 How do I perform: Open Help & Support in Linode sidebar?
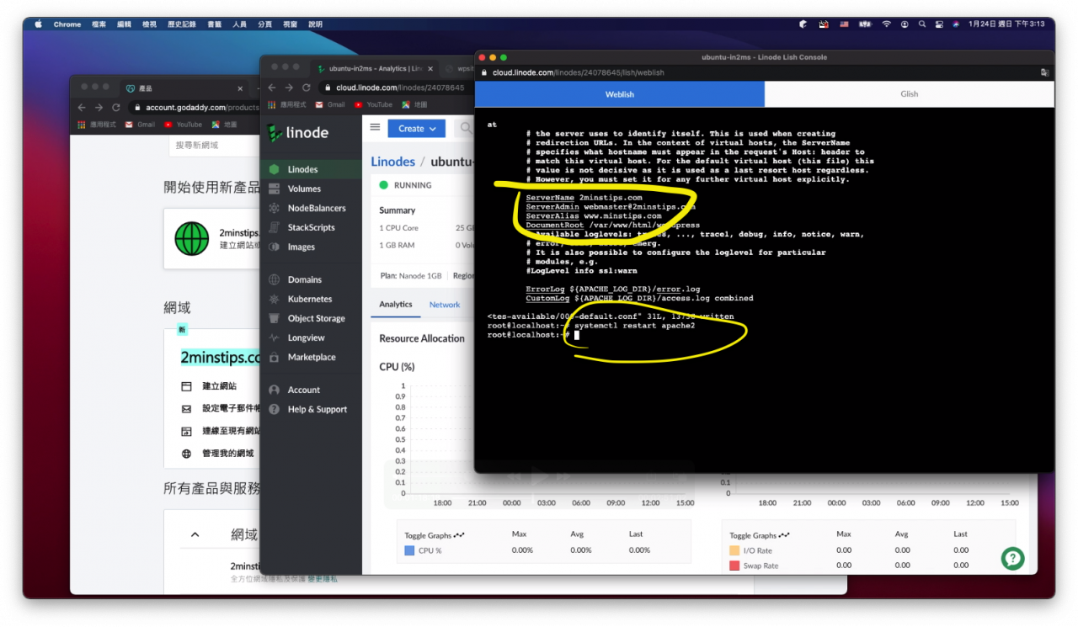(x=317, y=409)
